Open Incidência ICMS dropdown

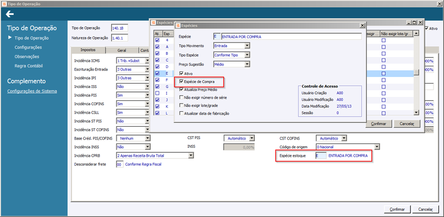pyautogui.click(x=147, y=61)
